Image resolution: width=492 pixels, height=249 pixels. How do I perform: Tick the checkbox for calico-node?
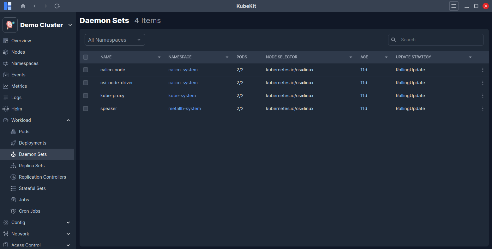[x=86, y=70]
